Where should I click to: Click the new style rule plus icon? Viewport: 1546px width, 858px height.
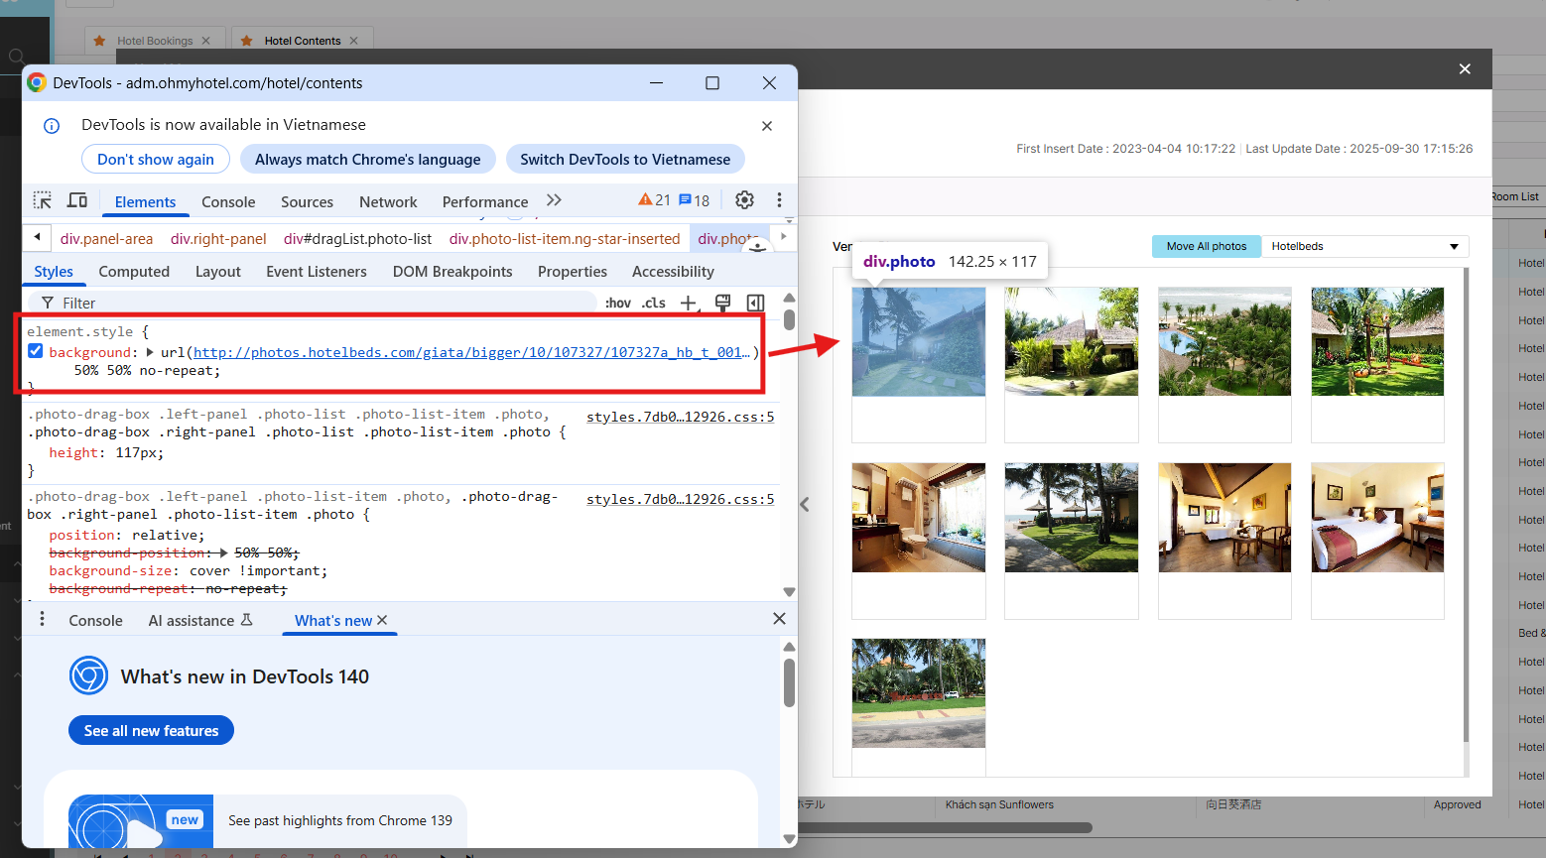(688, 303)
